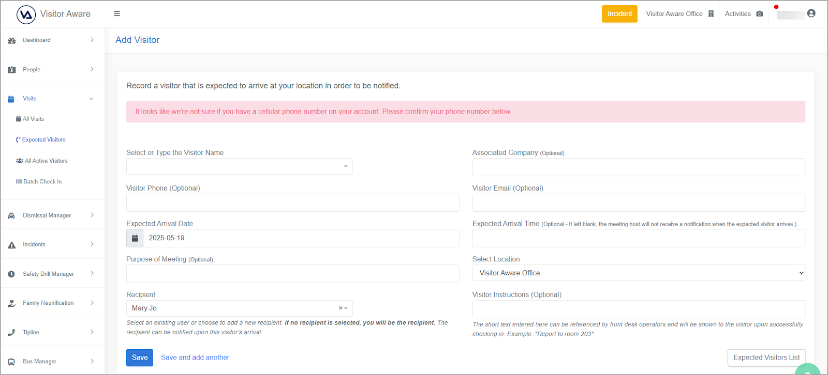Screen dimensions: 828x375
Task: Click the Add Visitor page heading
Action: (x=138, y=40)
